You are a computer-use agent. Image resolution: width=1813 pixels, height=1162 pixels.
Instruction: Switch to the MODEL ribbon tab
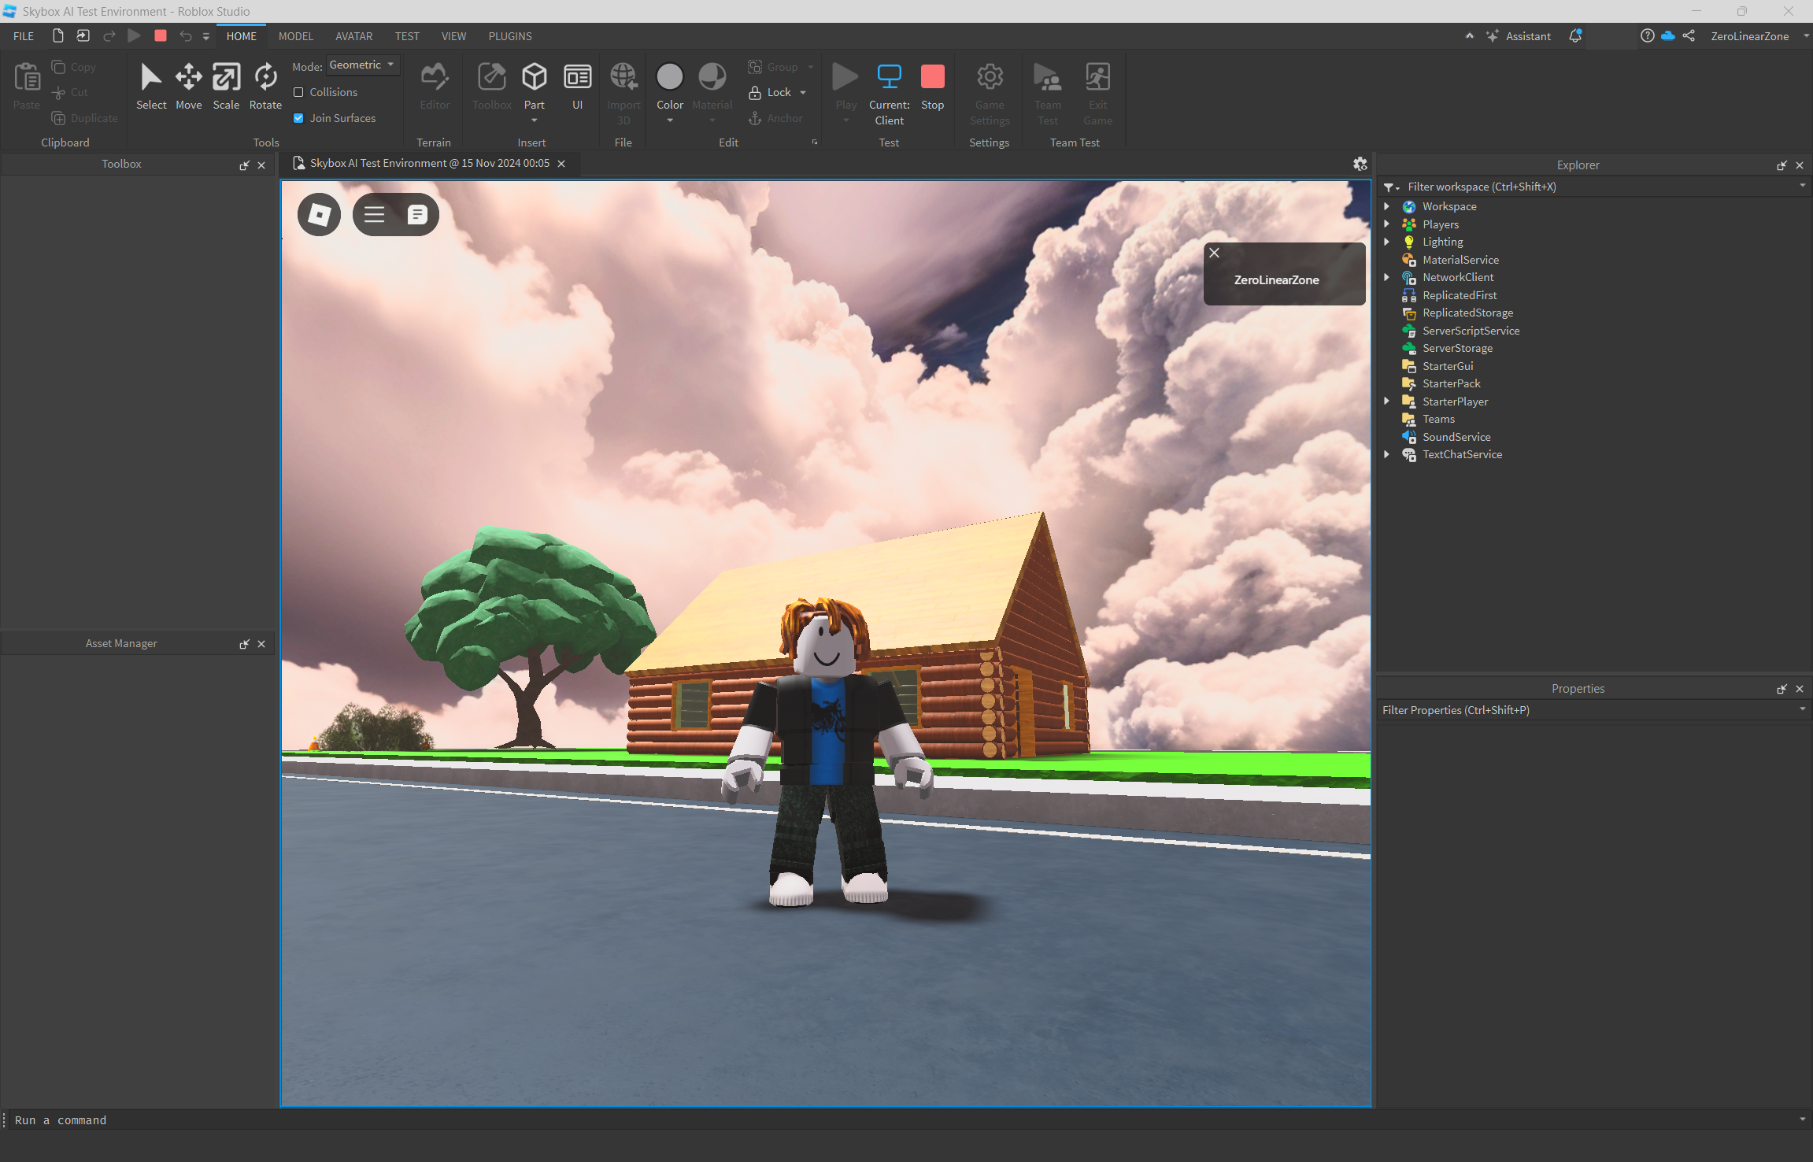(296, 36)
